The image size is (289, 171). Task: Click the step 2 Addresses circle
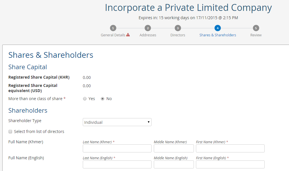[x=148, y=28]
